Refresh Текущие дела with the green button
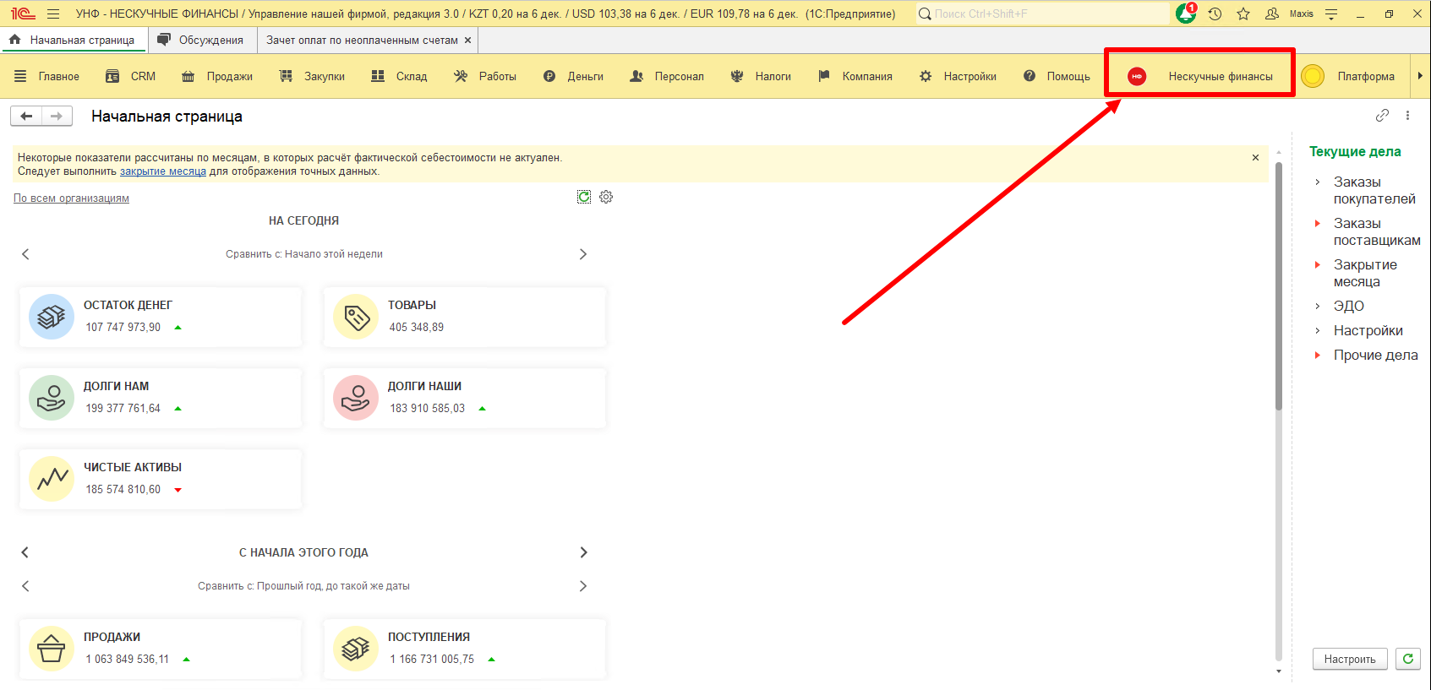 tap(1408, 659)
